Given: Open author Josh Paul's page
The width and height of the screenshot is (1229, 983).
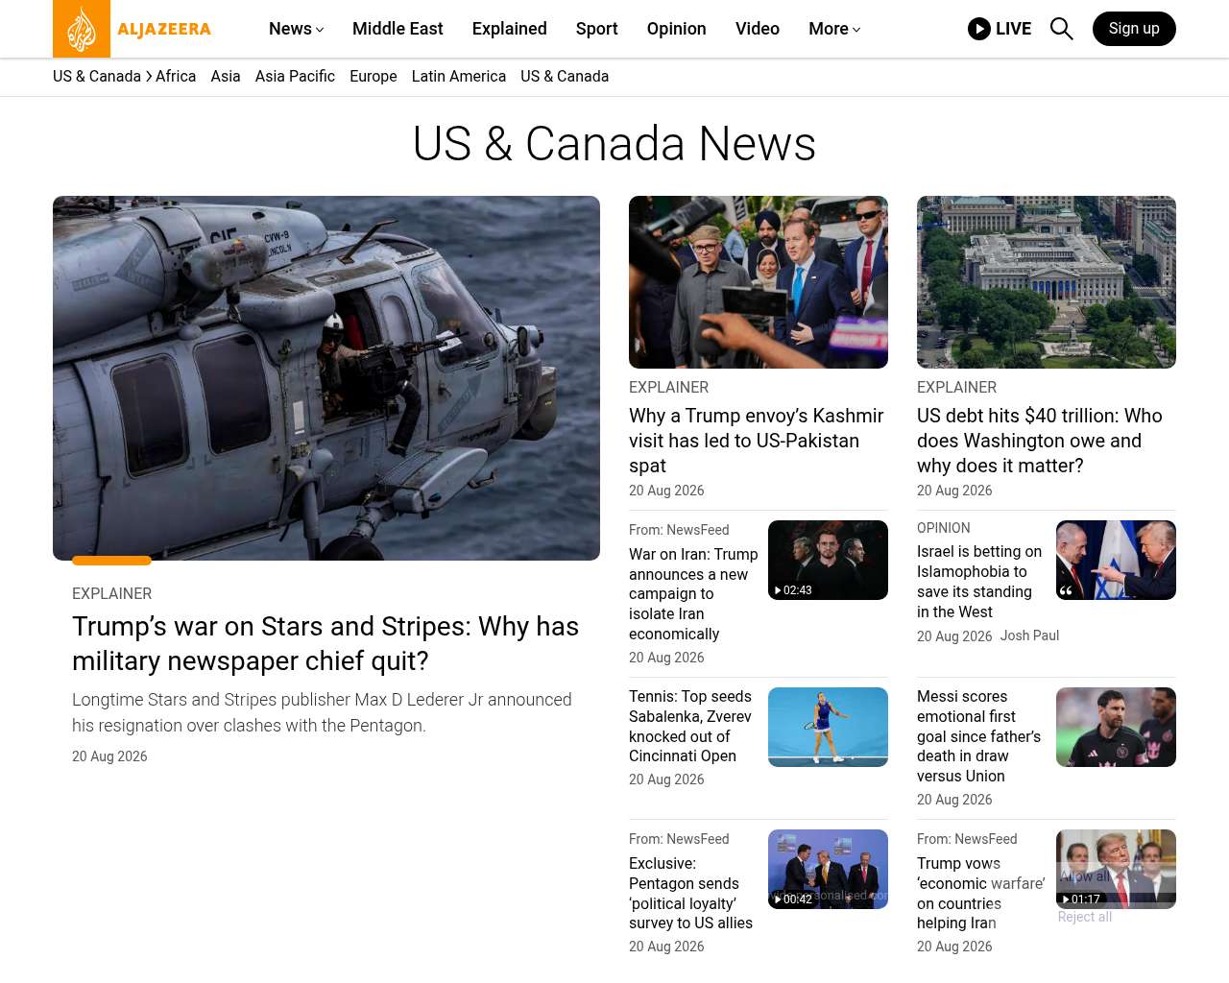Looking at the screenshot, I should [x=1029, y=635].
